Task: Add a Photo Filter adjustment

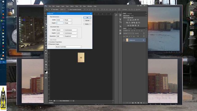Action: [134, 23]
